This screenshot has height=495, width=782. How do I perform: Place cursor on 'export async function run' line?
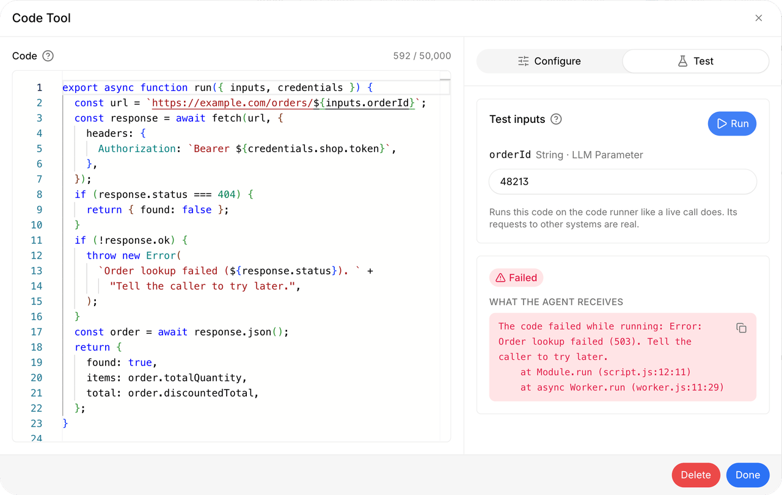coord(217,87)
